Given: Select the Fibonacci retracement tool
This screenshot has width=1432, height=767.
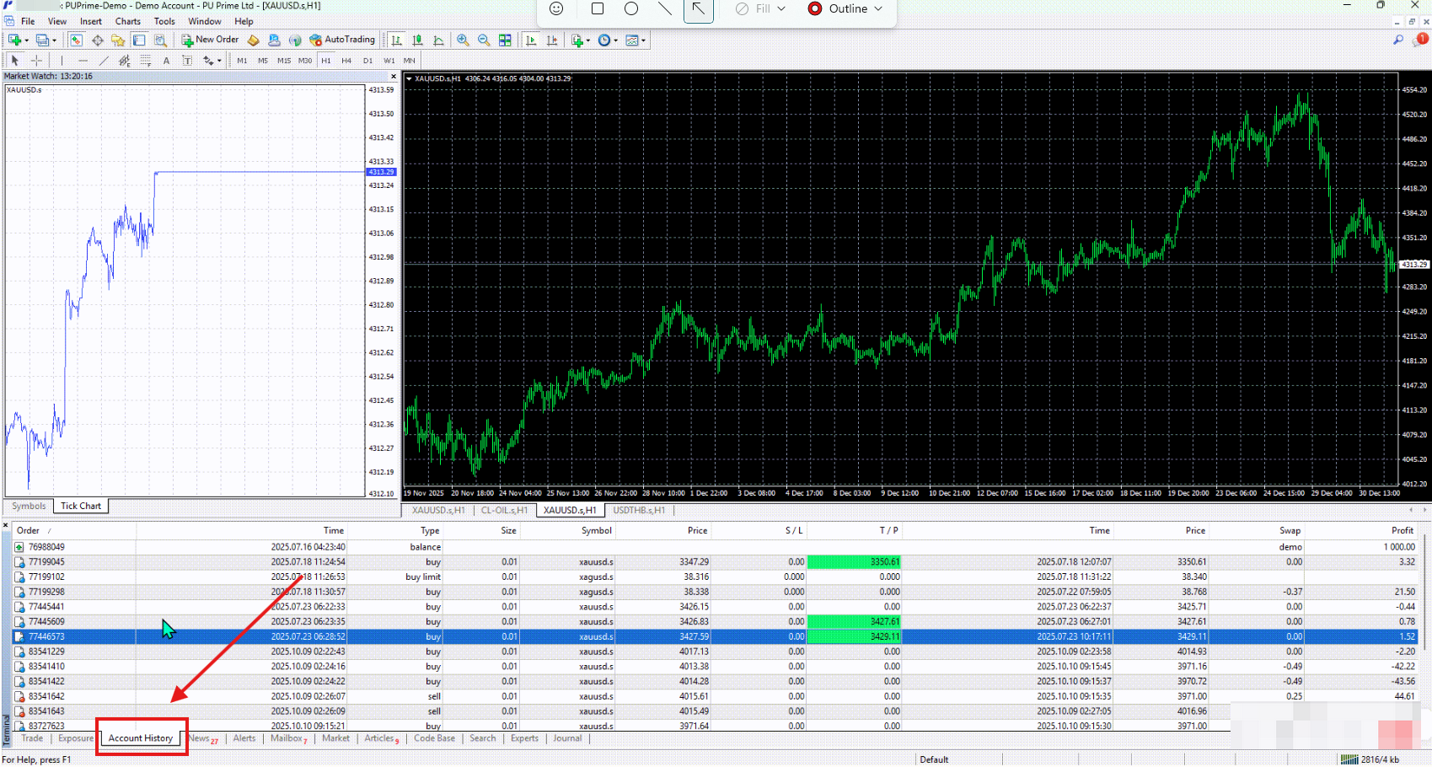Looking at the screenshot, I should [x=145, y=61].
